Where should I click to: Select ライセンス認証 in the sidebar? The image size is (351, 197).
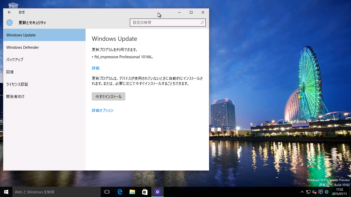click(x=44, y=84)
